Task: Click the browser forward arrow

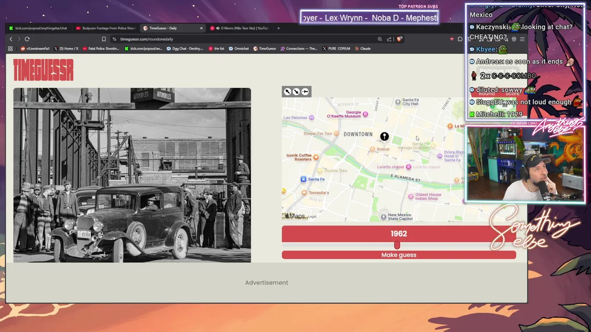Action: coord(19,39)
